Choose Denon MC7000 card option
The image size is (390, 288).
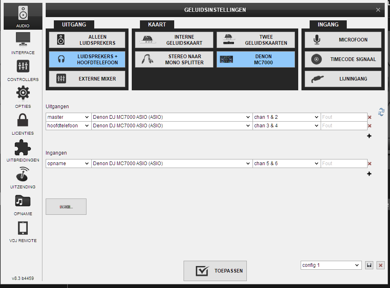tap(256, 59)
